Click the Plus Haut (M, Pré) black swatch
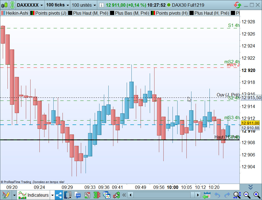The image size is (262, 200). [70, 13]
